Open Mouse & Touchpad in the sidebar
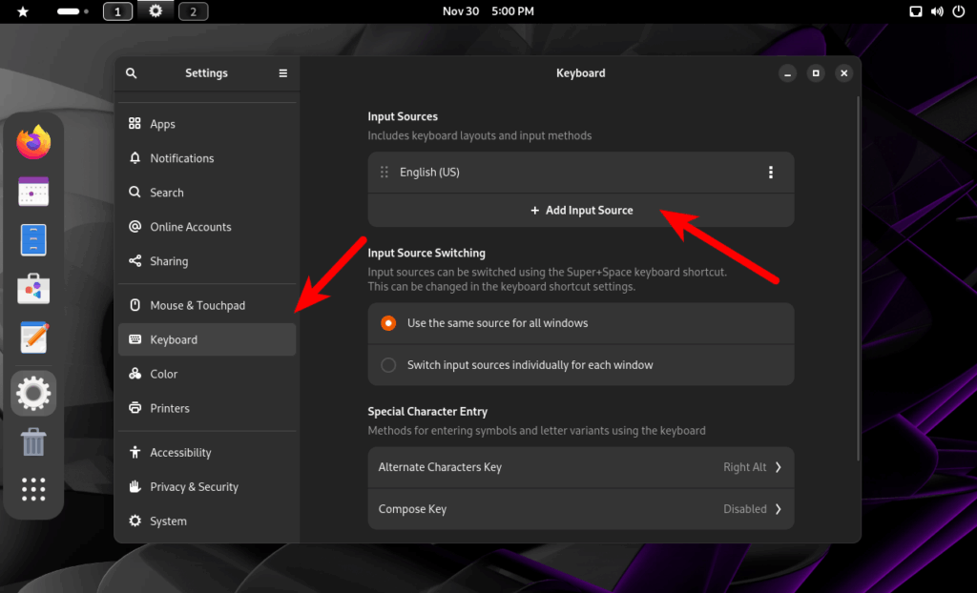This screenshot has height=593, width=977. (207, 305)
